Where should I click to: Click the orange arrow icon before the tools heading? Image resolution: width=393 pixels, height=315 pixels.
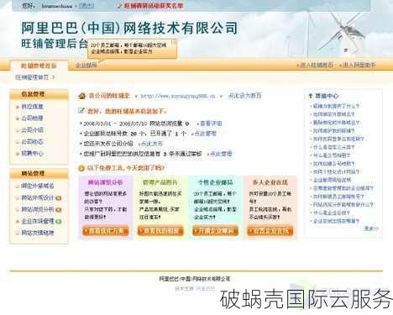(81, 168)
